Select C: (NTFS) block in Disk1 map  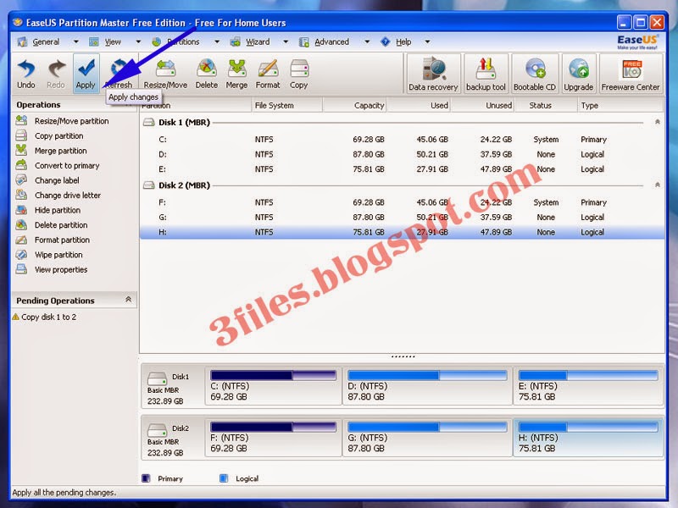tap(273, 386)
